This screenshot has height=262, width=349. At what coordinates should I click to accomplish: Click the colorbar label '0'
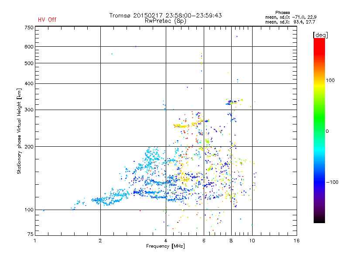[327, 131]
